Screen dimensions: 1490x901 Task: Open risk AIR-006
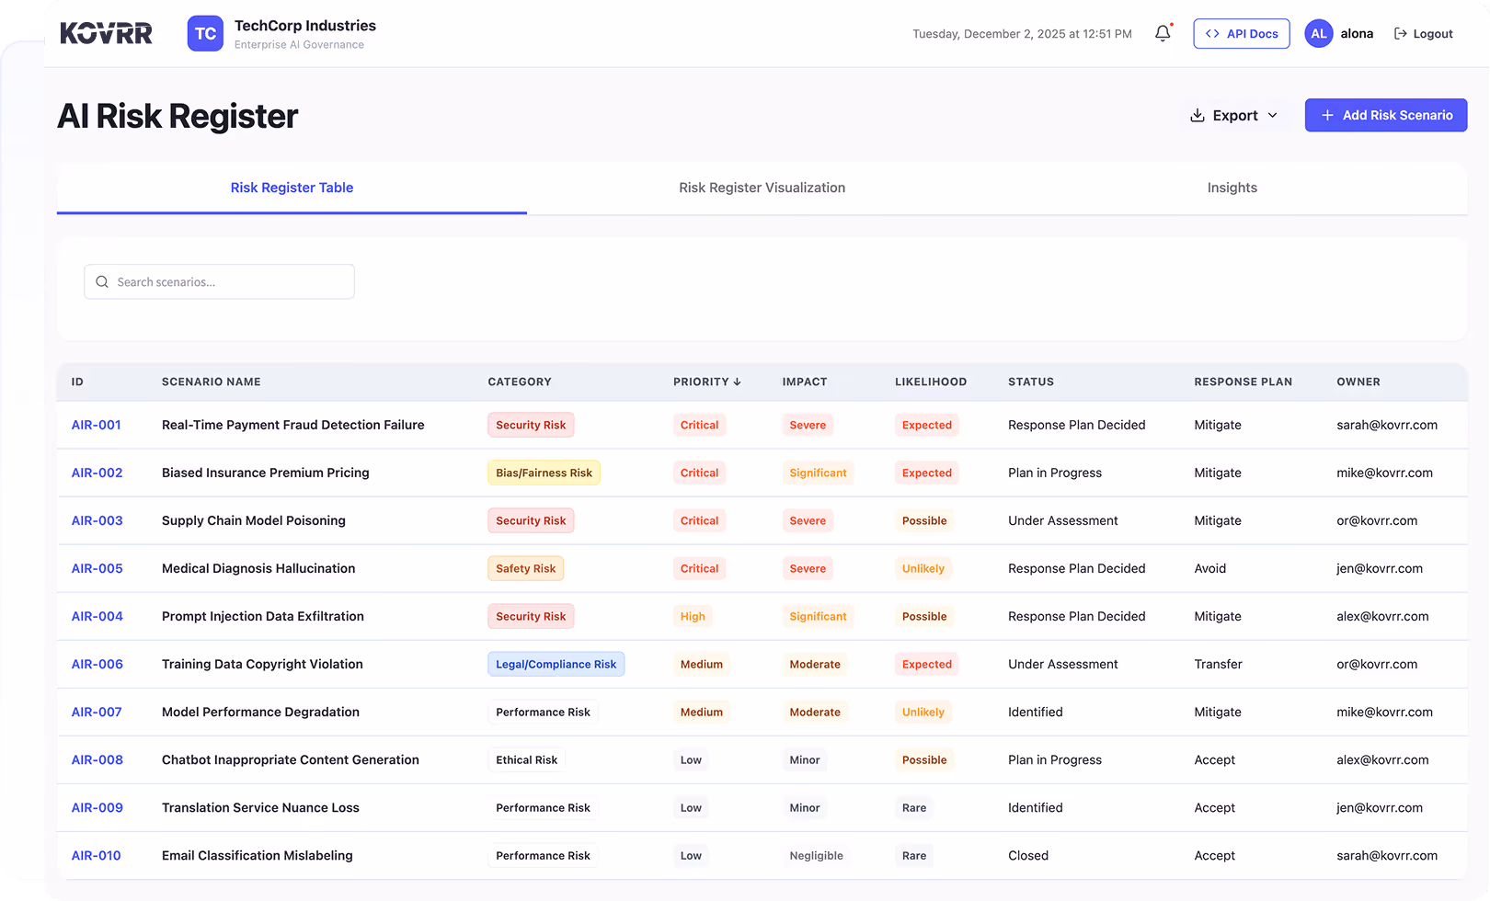click(x=97, y=664)
